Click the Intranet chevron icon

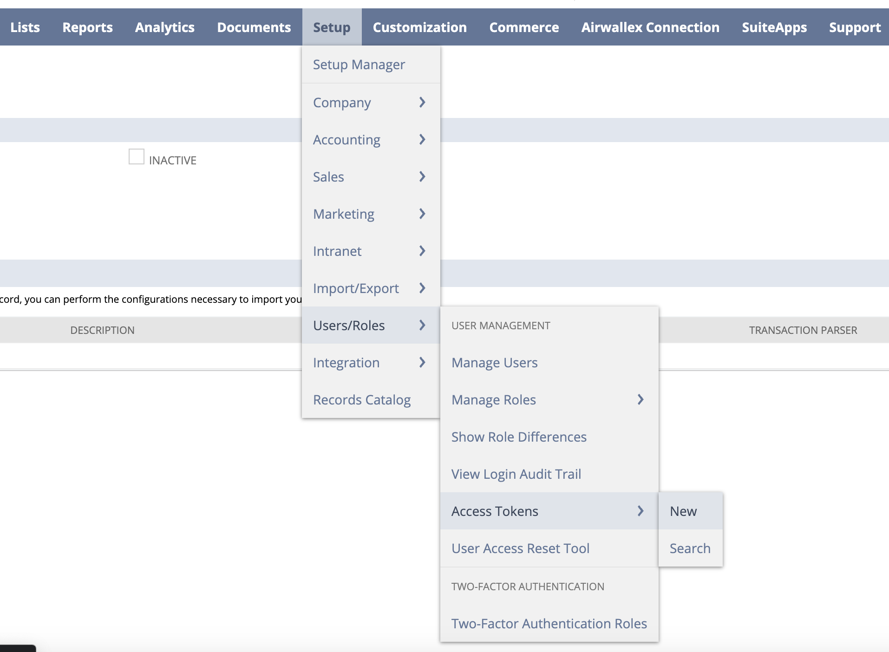point(422,251)
